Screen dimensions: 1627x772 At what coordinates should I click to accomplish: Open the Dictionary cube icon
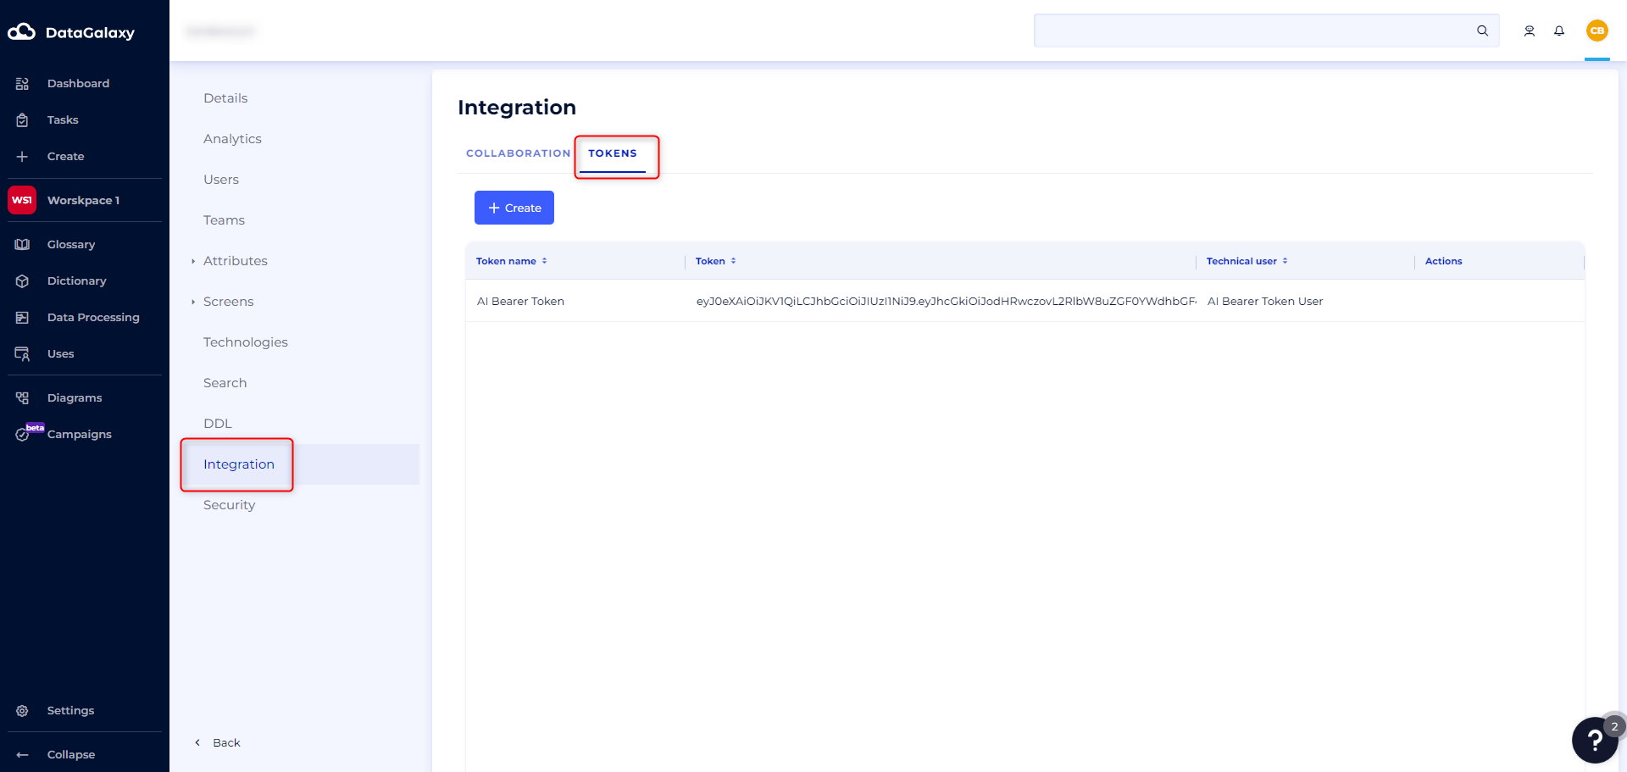click(x=22, y=280)
